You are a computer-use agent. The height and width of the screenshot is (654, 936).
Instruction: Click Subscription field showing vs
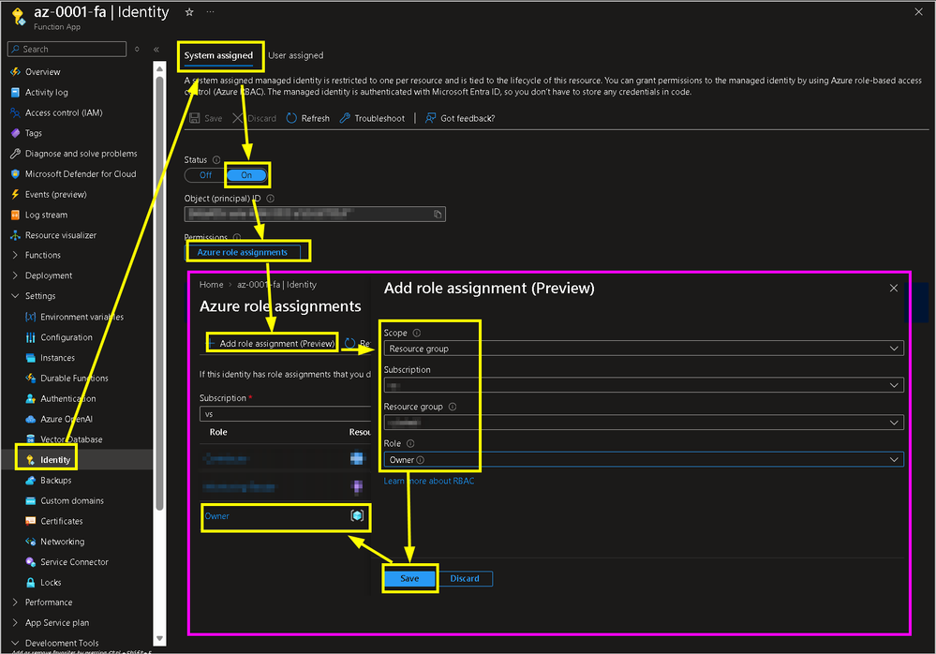click(286, 414)
